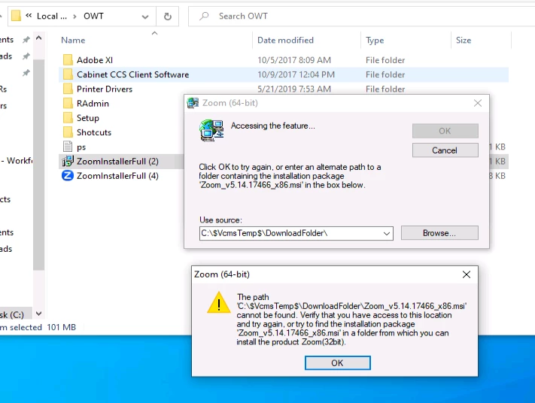Image resolution: width=535 pixels, height=403 pixels.
Task: Click the OWT breadcrumb segment
Action: point(93,16)
